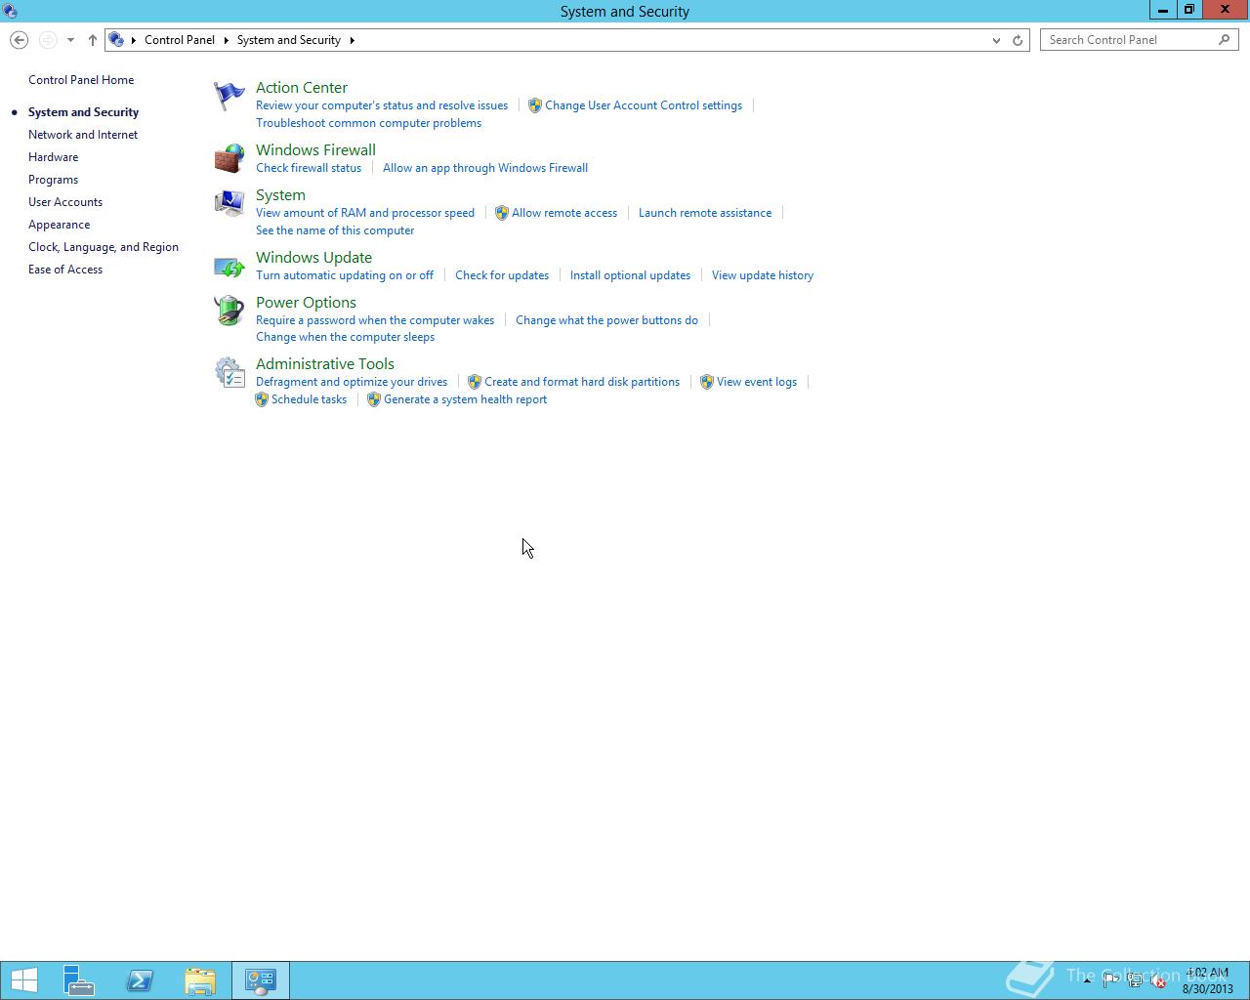Open the Power Options battery icon
This screenshot has width=1250, height=1000.
[229, 311]
